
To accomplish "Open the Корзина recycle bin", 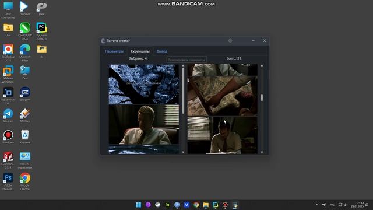I will point(24,137).
